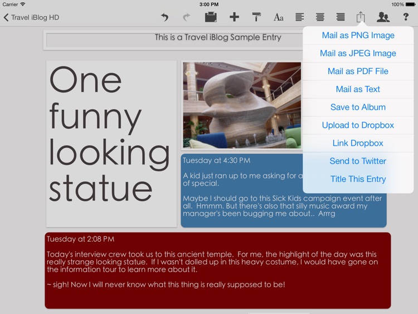
Task: Choose Mail as PNG Image
Action: pos(358,35)
